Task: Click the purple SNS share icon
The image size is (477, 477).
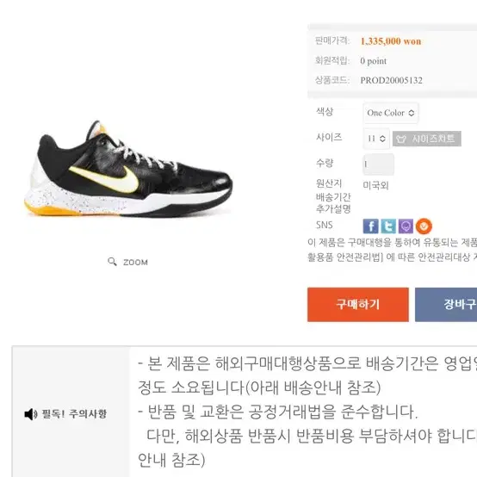Action: click(406, 226)
